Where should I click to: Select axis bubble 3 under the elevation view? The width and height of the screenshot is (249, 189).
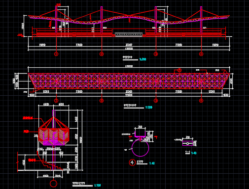(156, 54)
